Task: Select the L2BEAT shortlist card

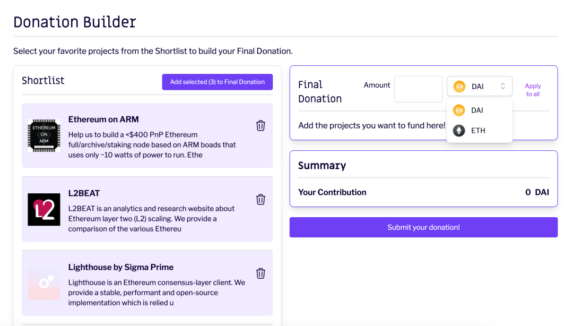Action: pos(147,210)
